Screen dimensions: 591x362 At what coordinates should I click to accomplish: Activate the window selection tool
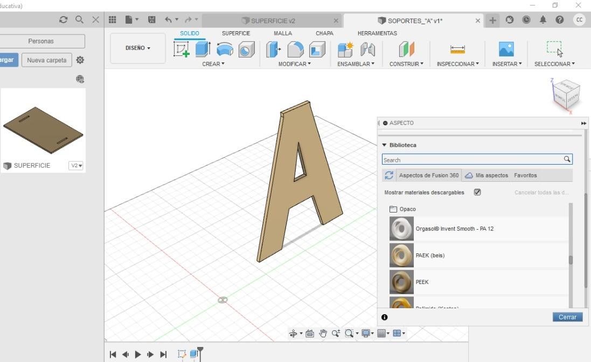click(x=555, y=49)
